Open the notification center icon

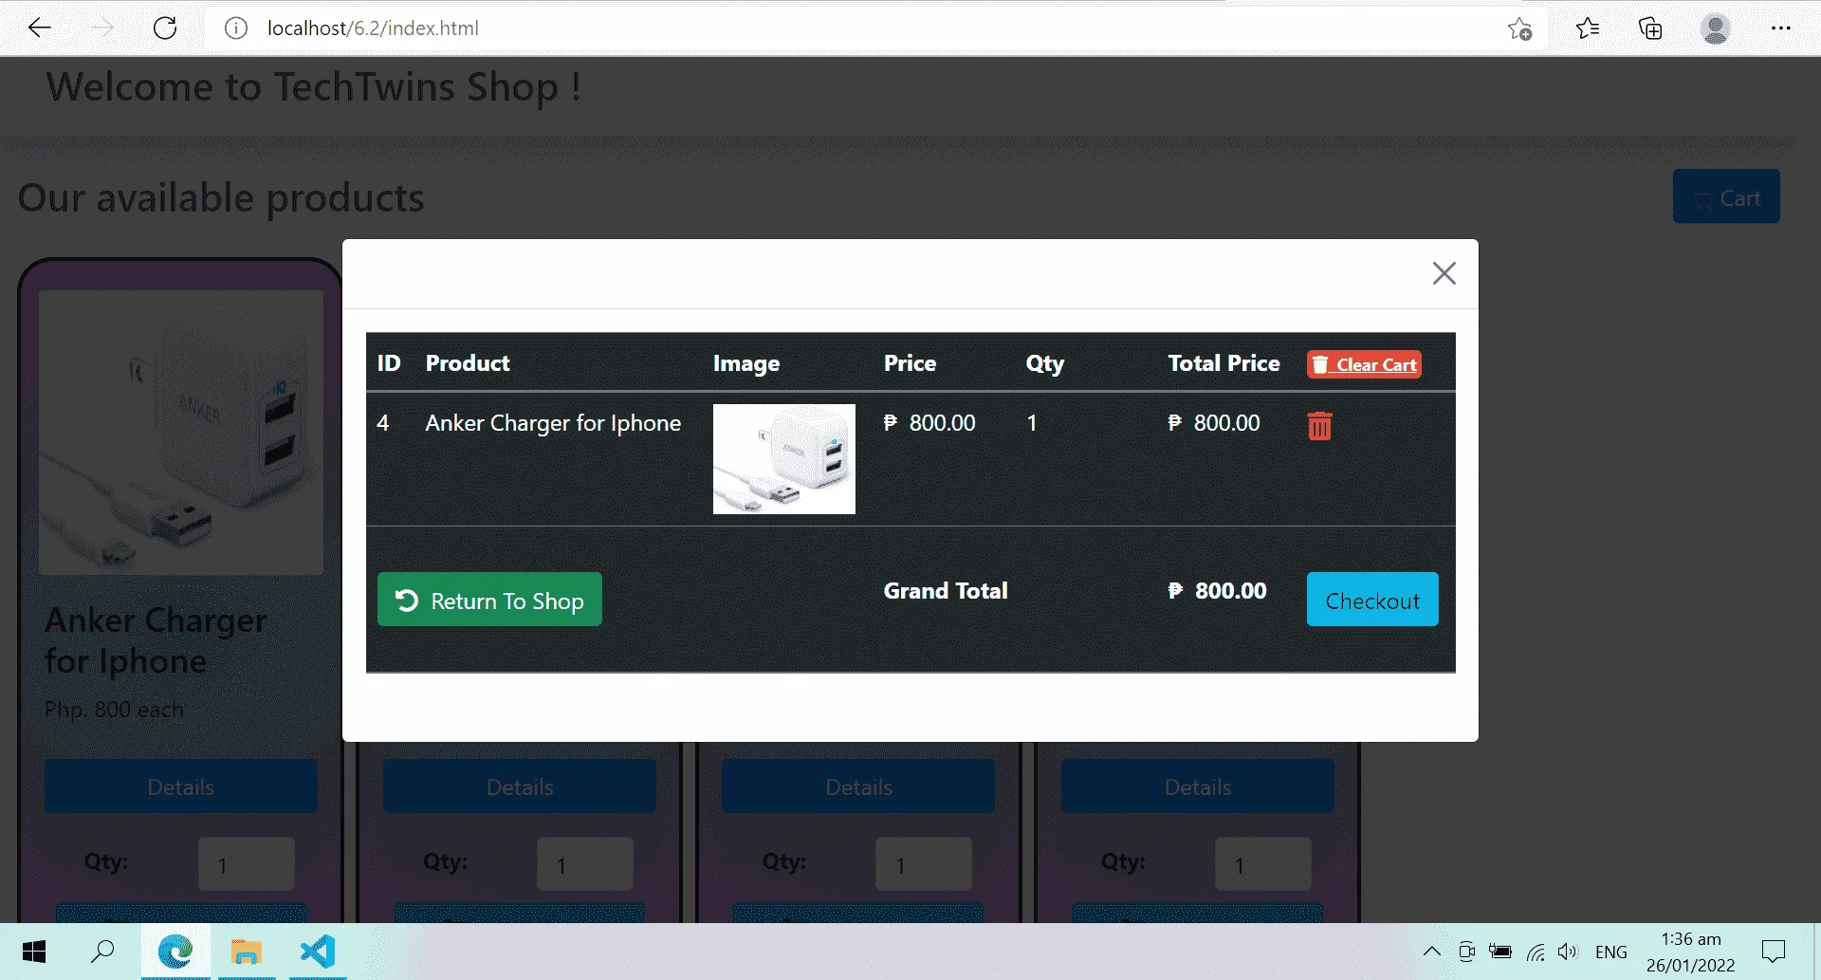pos(1774,952)
